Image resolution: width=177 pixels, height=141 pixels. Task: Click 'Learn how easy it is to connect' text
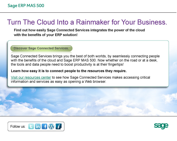pos(69,71)
